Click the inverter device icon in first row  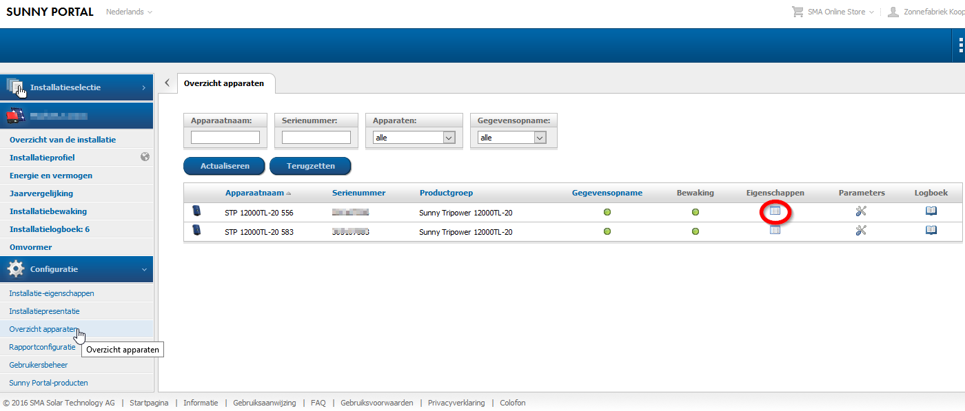(x=196, y=211)
